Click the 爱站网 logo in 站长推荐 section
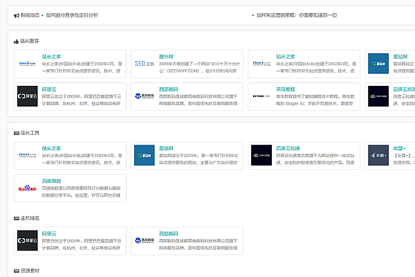This screenshot has width=415, height=277. 378,64
